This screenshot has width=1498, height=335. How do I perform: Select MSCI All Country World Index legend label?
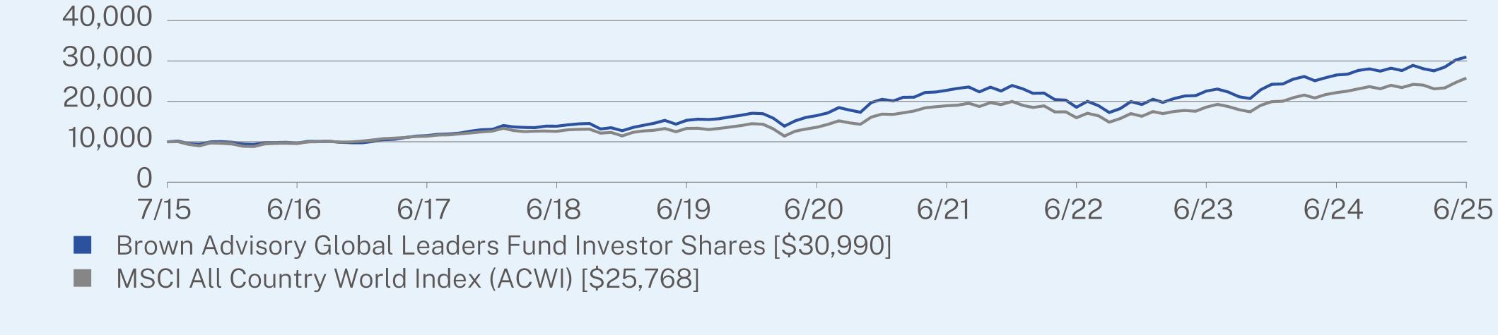407,279
